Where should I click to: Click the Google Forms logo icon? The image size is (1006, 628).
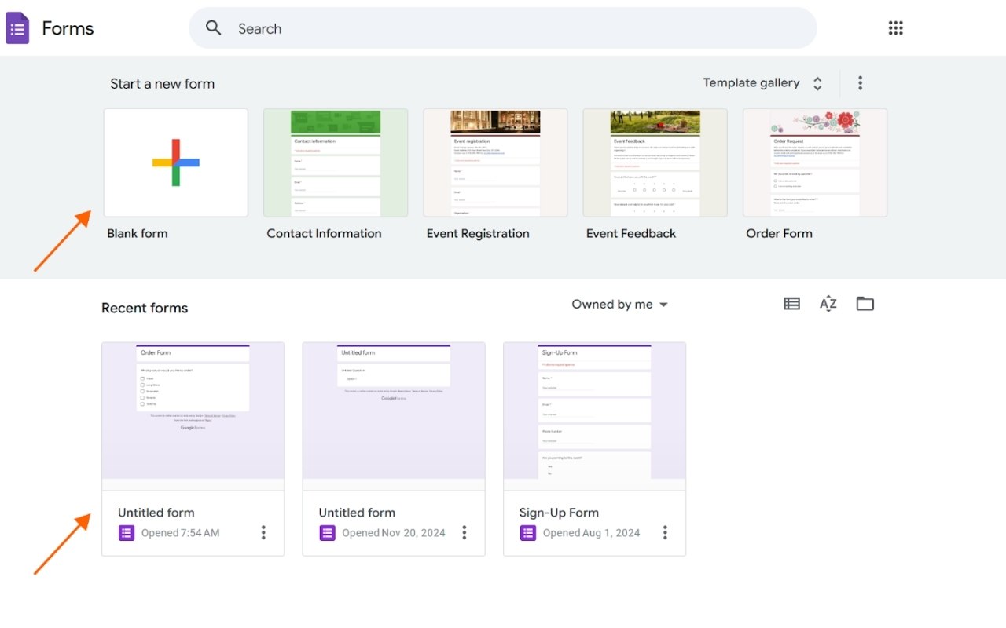[17, 27]
